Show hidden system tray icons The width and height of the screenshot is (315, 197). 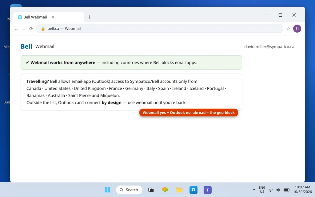click(254, 190)
